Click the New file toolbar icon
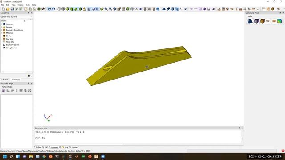 click(x=4, y=9)
